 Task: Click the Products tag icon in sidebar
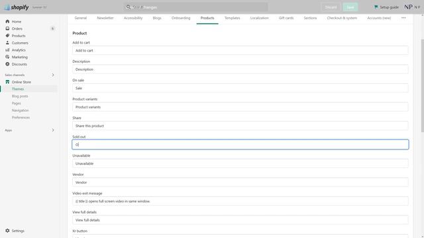point(7,36)
